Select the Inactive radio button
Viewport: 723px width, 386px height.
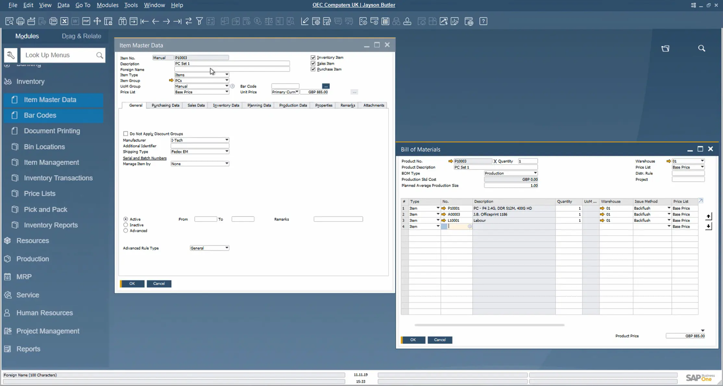[126, 225]
